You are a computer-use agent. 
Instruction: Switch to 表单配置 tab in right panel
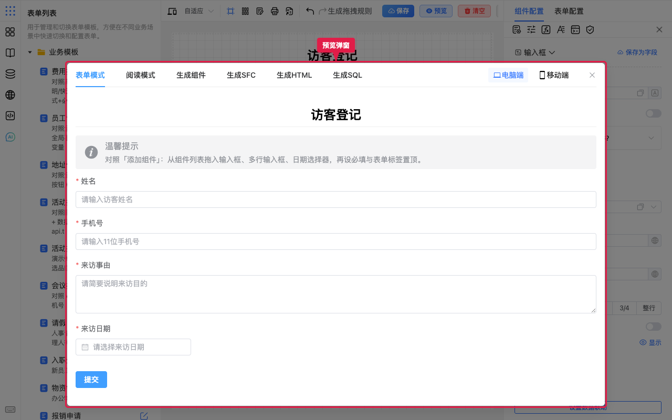click(569, 11)
